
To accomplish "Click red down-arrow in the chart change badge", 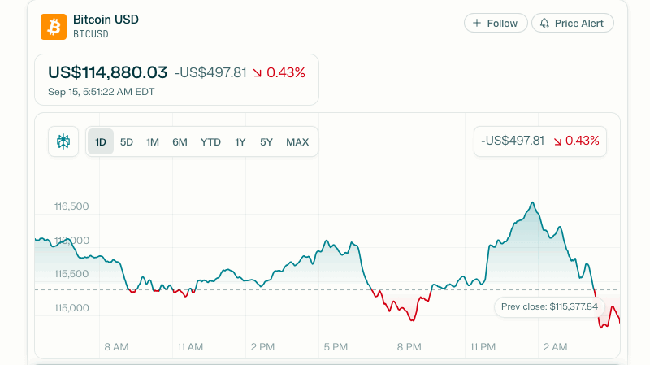I will [557, 141].
